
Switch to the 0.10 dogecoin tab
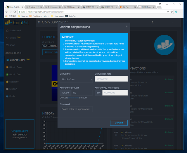pyautogui.click(x=53, y=7)
